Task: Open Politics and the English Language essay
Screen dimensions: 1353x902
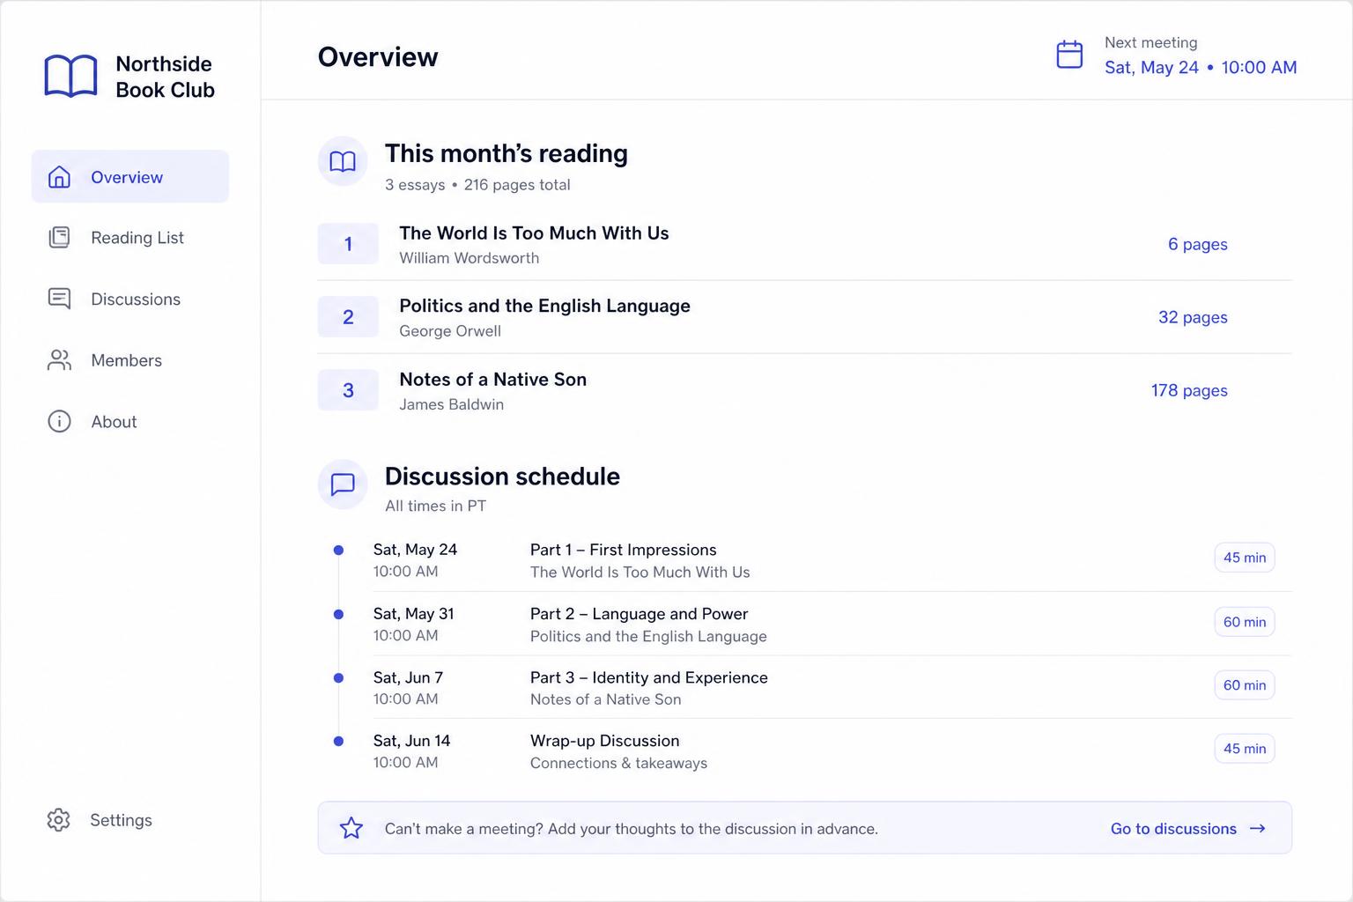Action: coord(544,306)
